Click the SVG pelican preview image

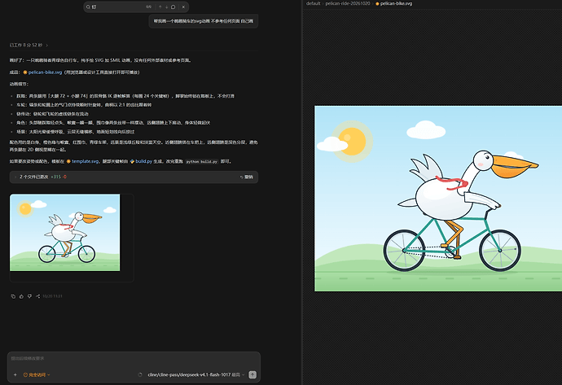click(x=438, y=199)
